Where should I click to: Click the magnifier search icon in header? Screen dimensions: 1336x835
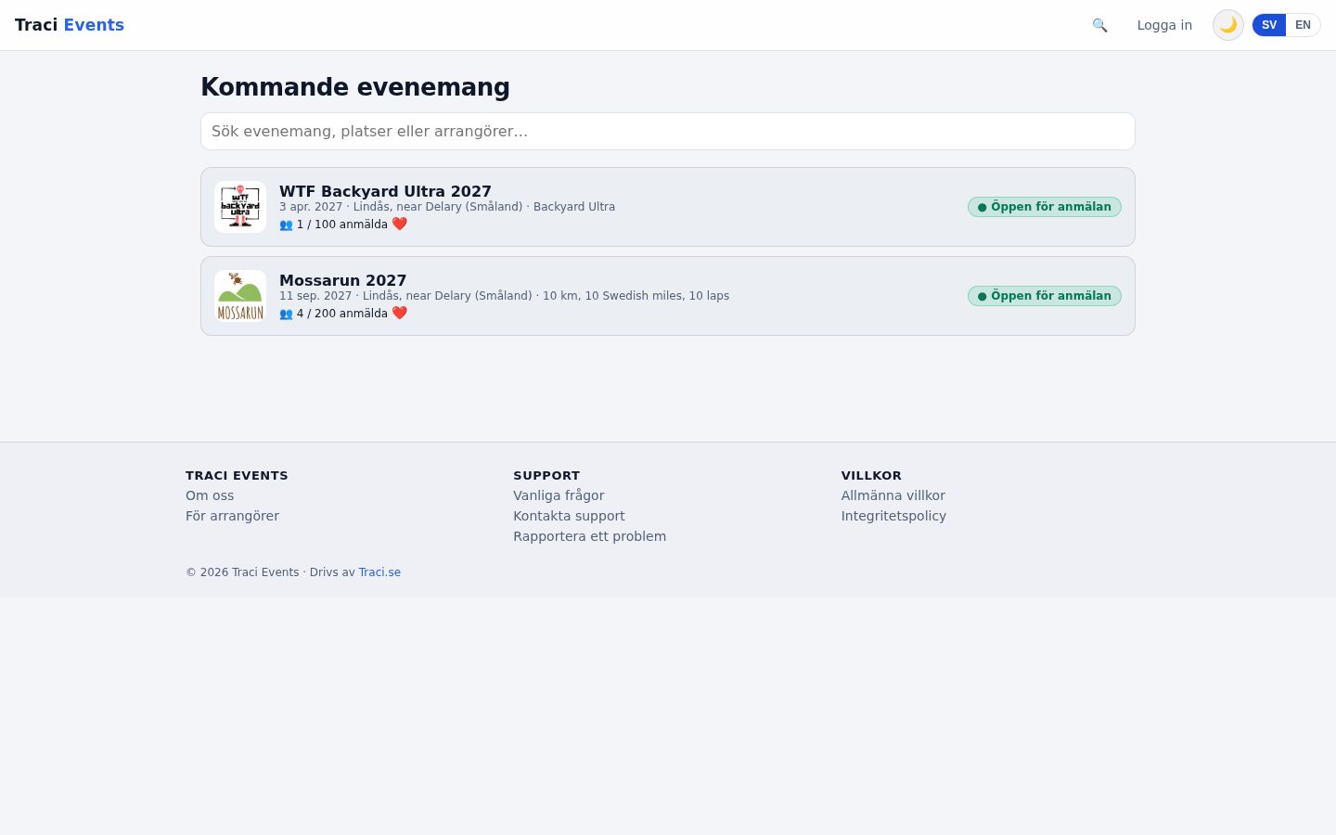(x=1099, y=25)
